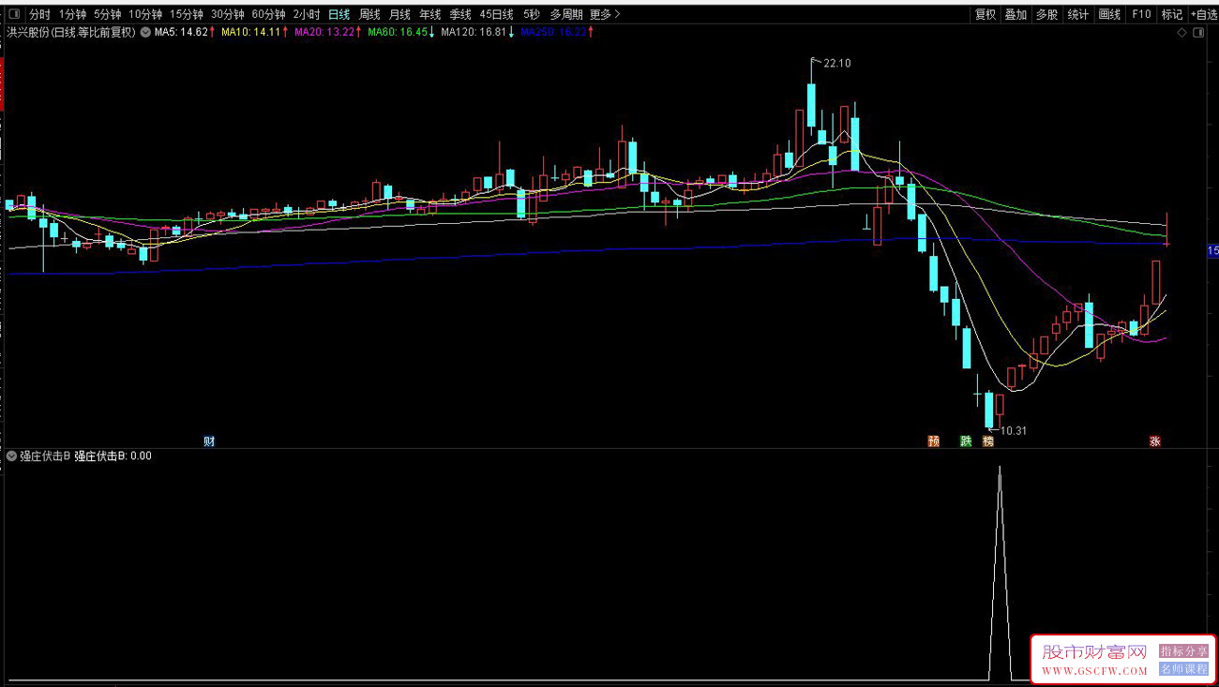This screenshot has width=1219, height=687.
Task: Select the 15分钟 period tab
Action: (x=187, y=15)
